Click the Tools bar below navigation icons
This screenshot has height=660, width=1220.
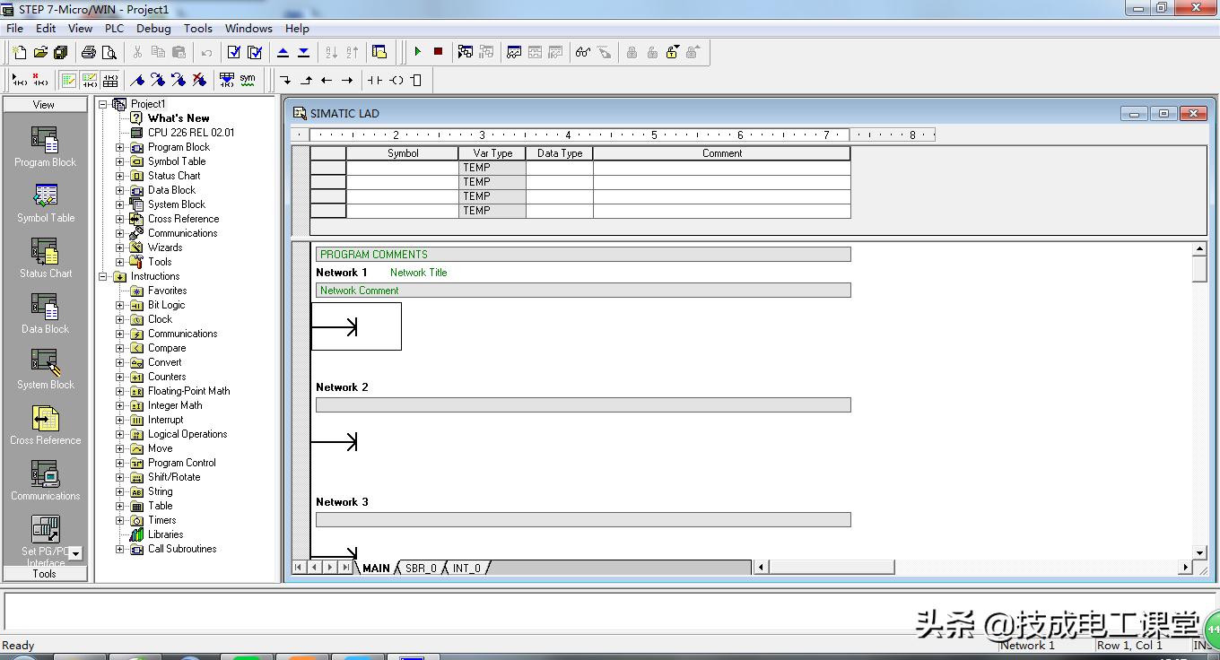point(45,574)
